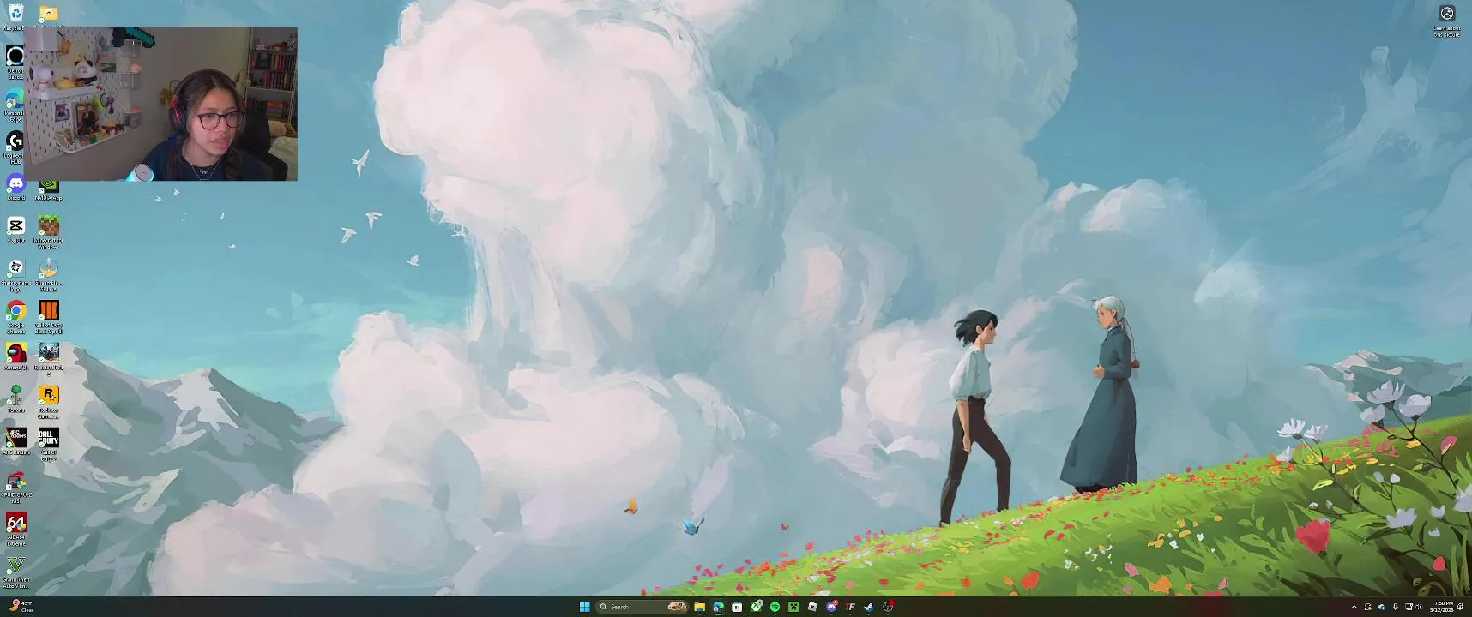This screenshot has width=1472, height=617.
Task: Launch Terraria from the desktop
Action: click(15, 398)
